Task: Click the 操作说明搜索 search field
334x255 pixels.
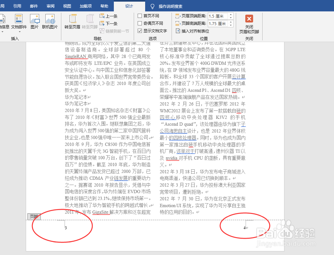Action: click(x=170, y=7)
